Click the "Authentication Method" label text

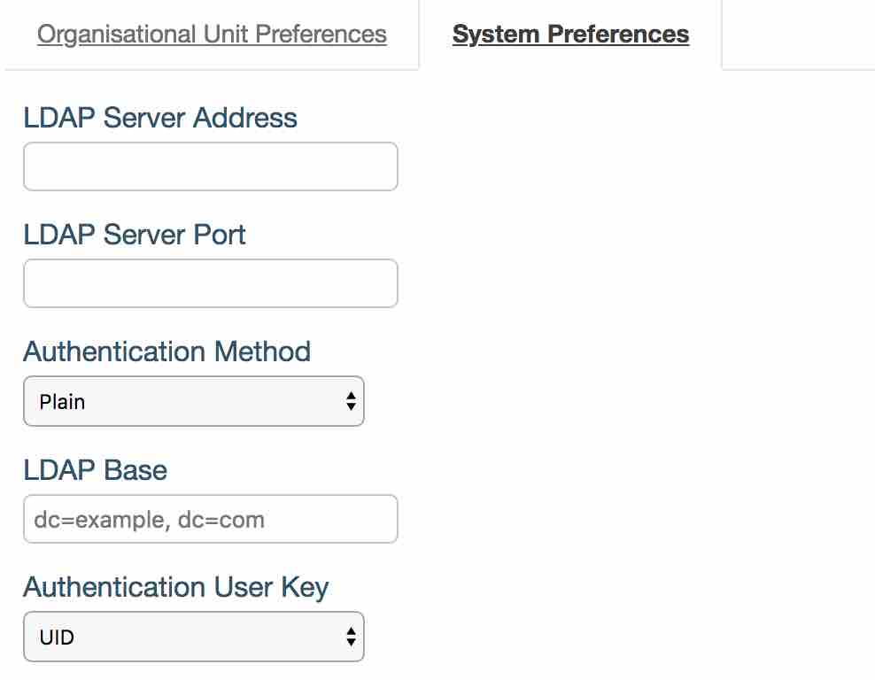pyautogui.click(x=166, y=352)
